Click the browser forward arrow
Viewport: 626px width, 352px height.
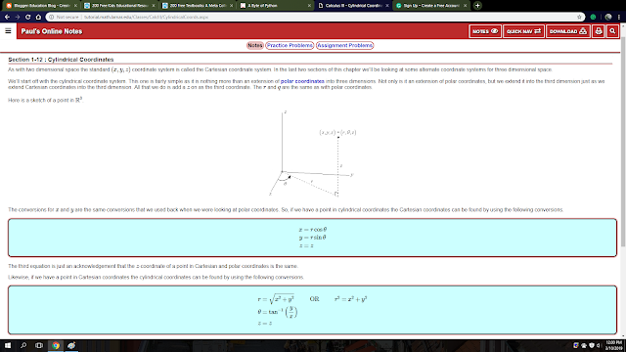[18, 18]
